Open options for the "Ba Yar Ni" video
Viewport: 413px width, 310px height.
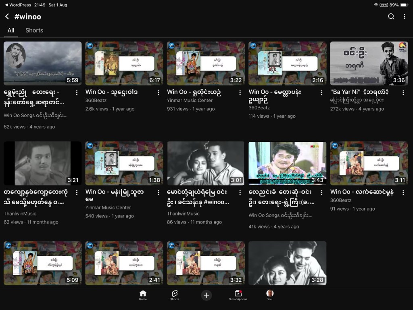[403, 93]
